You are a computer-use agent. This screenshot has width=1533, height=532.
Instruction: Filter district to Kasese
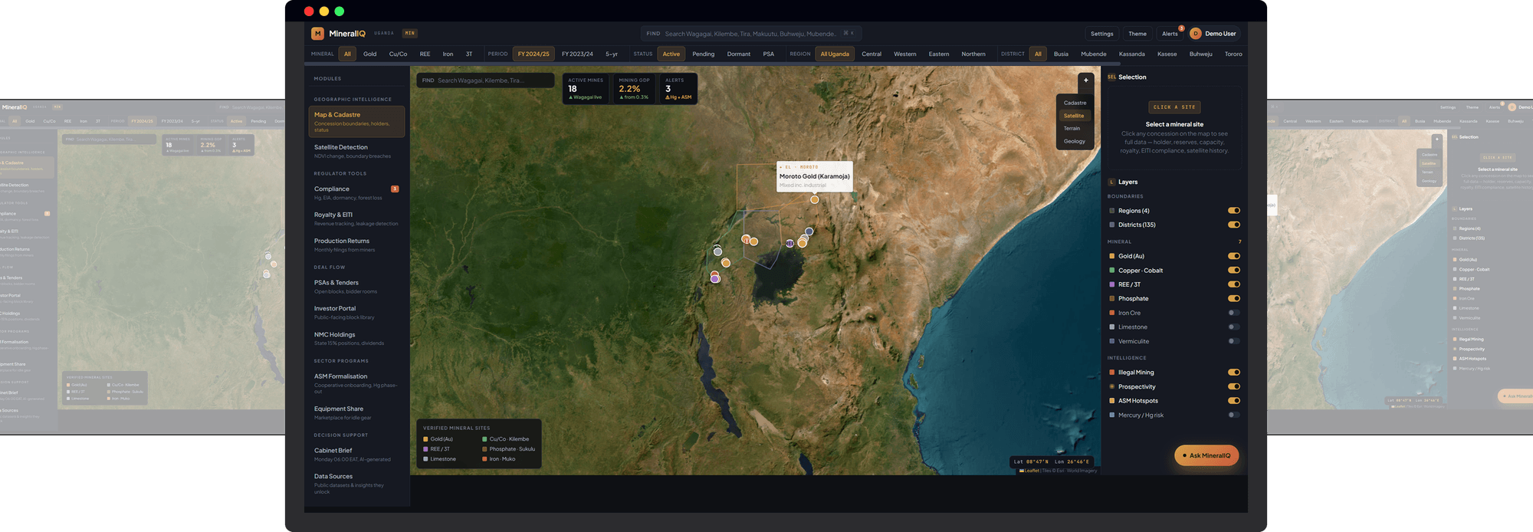pyautogui.click(x=1167, y=54)
